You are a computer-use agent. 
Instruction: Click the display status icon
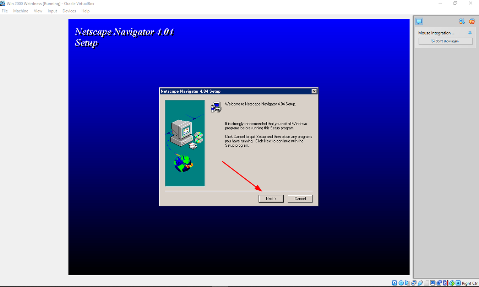coord(433,283)
